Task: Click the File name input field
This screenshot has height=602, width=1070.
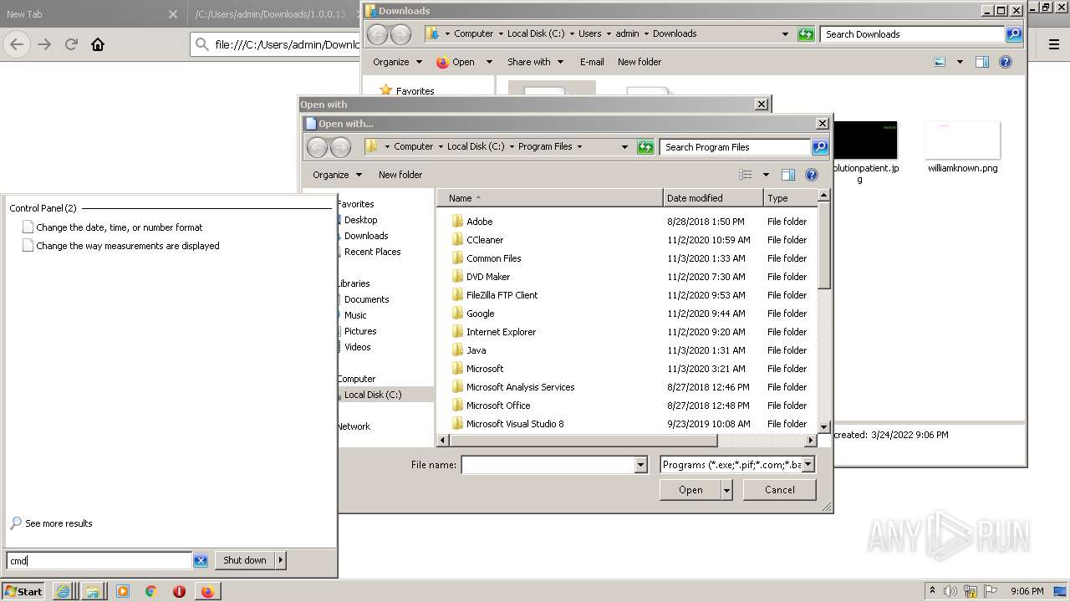Action: [548, 465]
